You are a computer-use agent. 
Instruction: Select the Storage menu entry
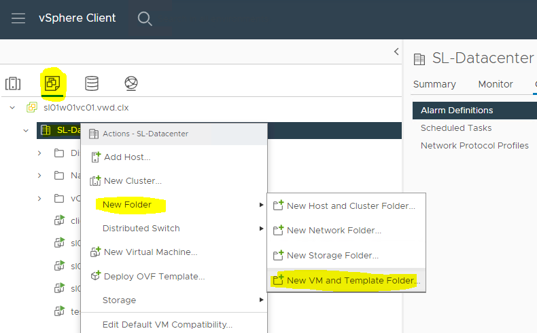pyautogui.click(x=174, y=300)
